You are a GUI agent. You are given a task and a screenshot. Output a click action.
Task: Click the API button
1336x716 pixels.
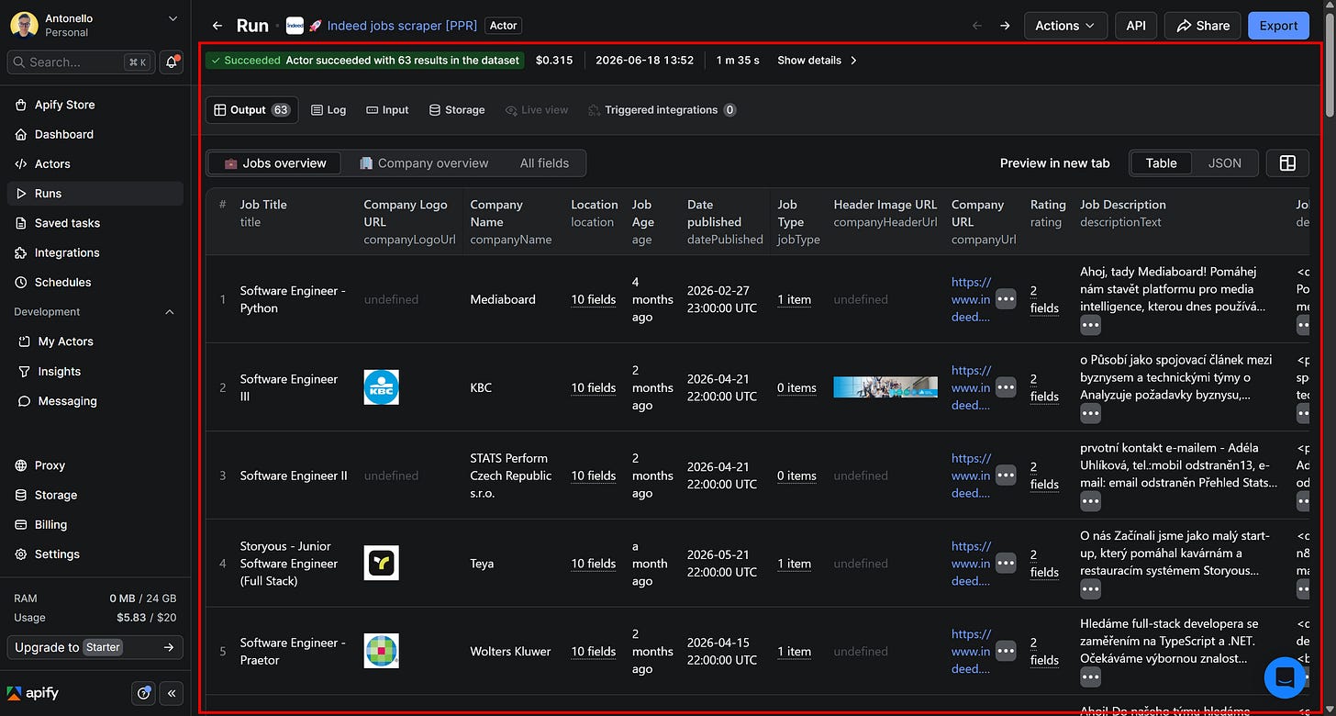(x=1136, y=26)
